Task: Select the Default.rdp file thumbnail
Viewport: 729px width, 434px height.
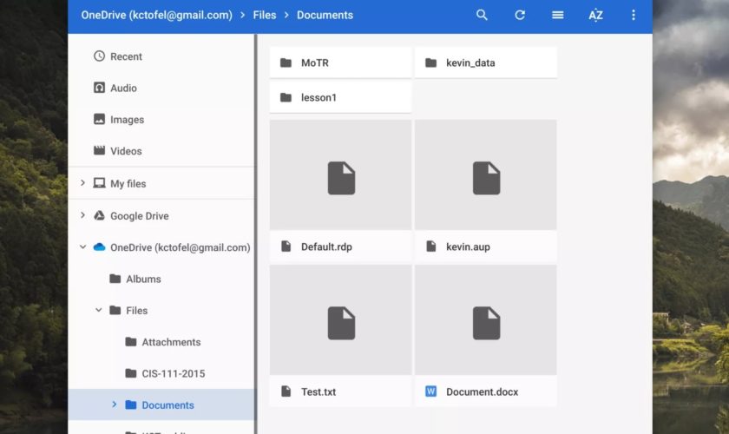Action: coord(340,178)
